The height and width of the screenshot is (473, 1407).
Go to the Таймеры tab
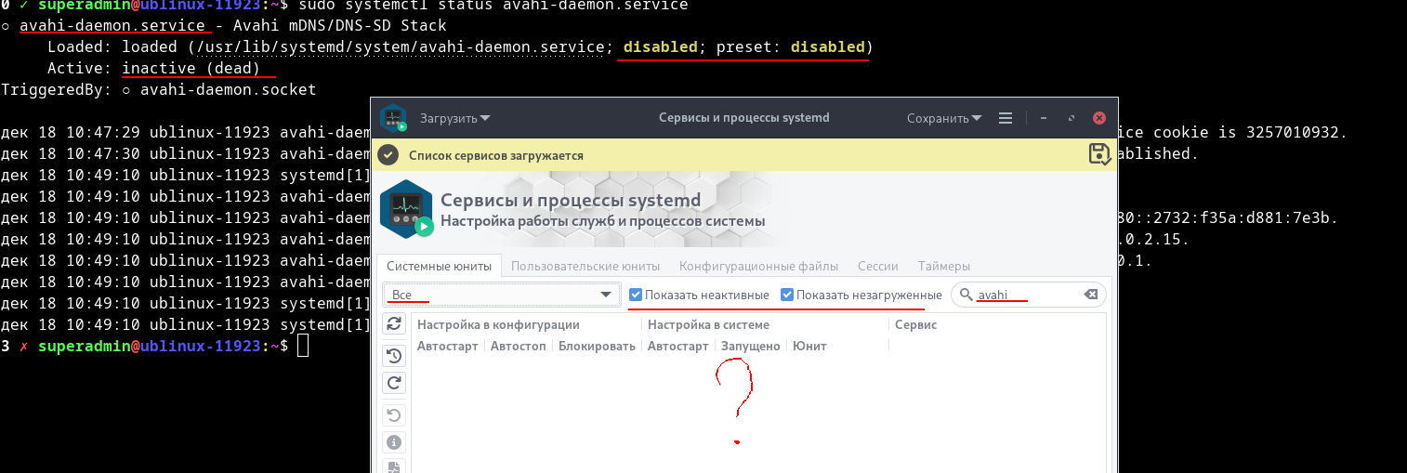click(944, 266)
